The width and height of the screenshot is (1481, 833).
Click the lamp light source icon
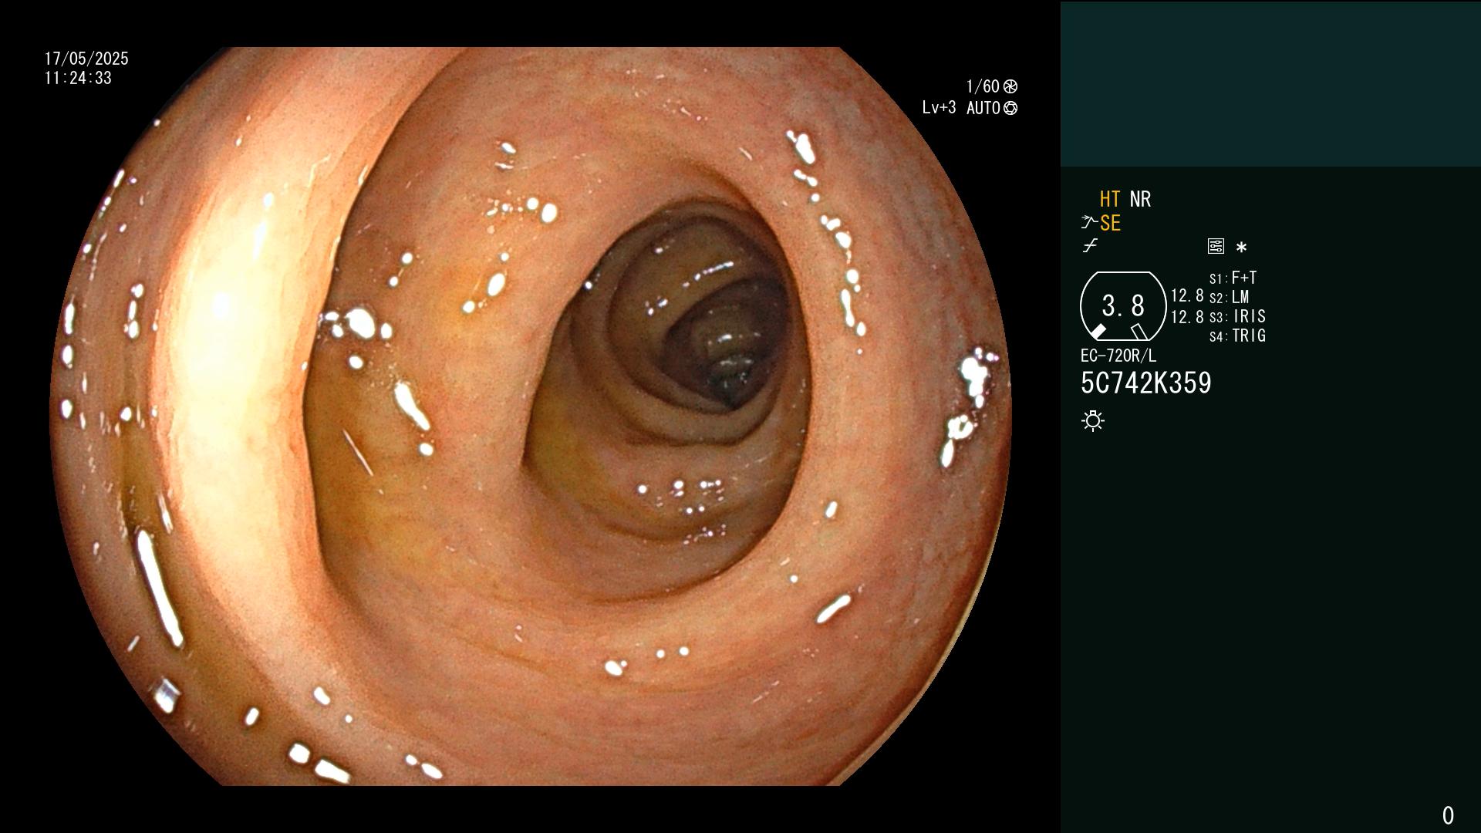1093,420
